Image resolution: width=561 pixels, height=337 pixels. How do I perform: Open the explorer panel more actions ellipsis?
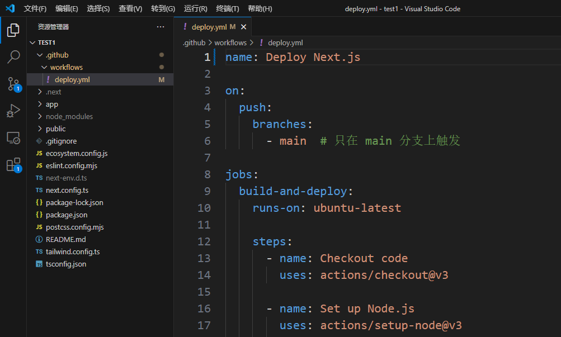[x=161, y=27]
